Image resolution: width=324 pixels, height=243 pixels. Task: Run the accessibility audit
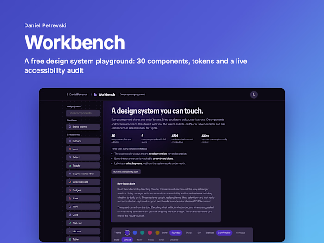126,172
